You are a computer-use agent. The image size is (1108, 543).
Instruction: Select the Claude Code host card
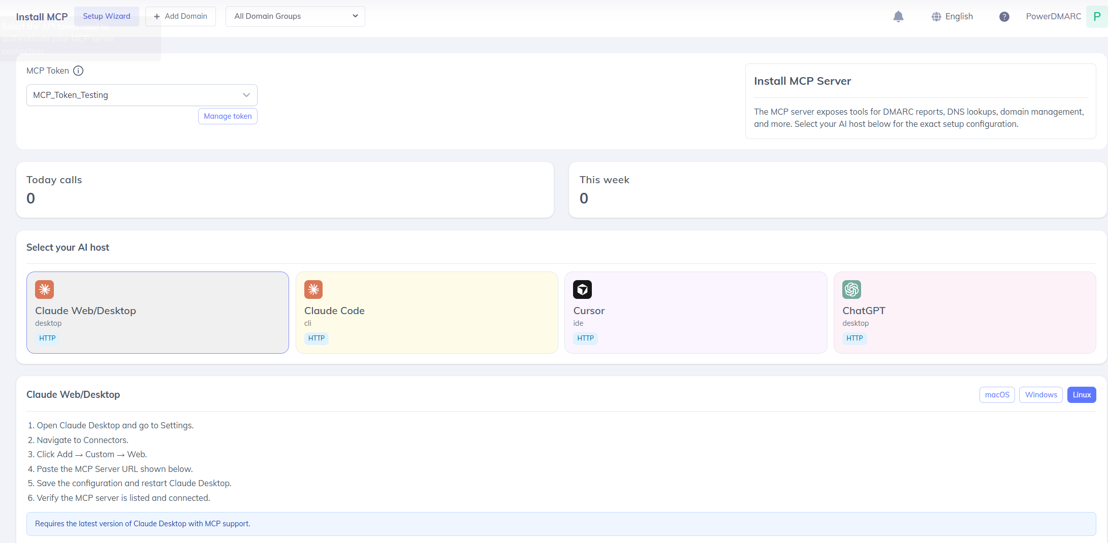(427, 313)
